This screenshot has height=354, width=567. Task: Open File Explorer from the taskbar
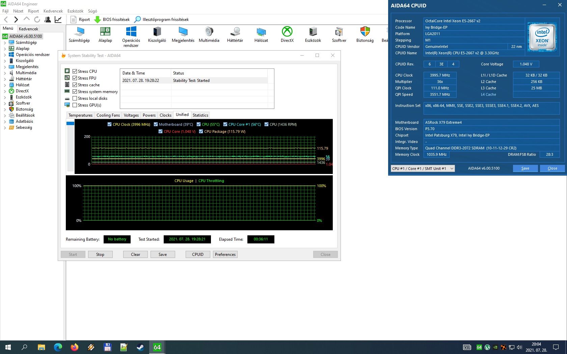tap(41, 347)
